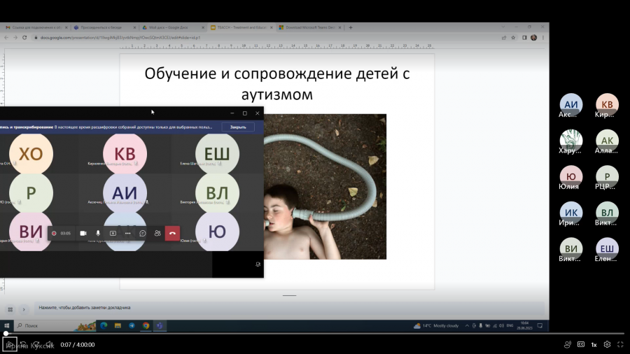Viewport: 630px width, 354px height.
Task: Stop screen sharing with the X icon
Action: pyautogui.click(x=113, y=233)
